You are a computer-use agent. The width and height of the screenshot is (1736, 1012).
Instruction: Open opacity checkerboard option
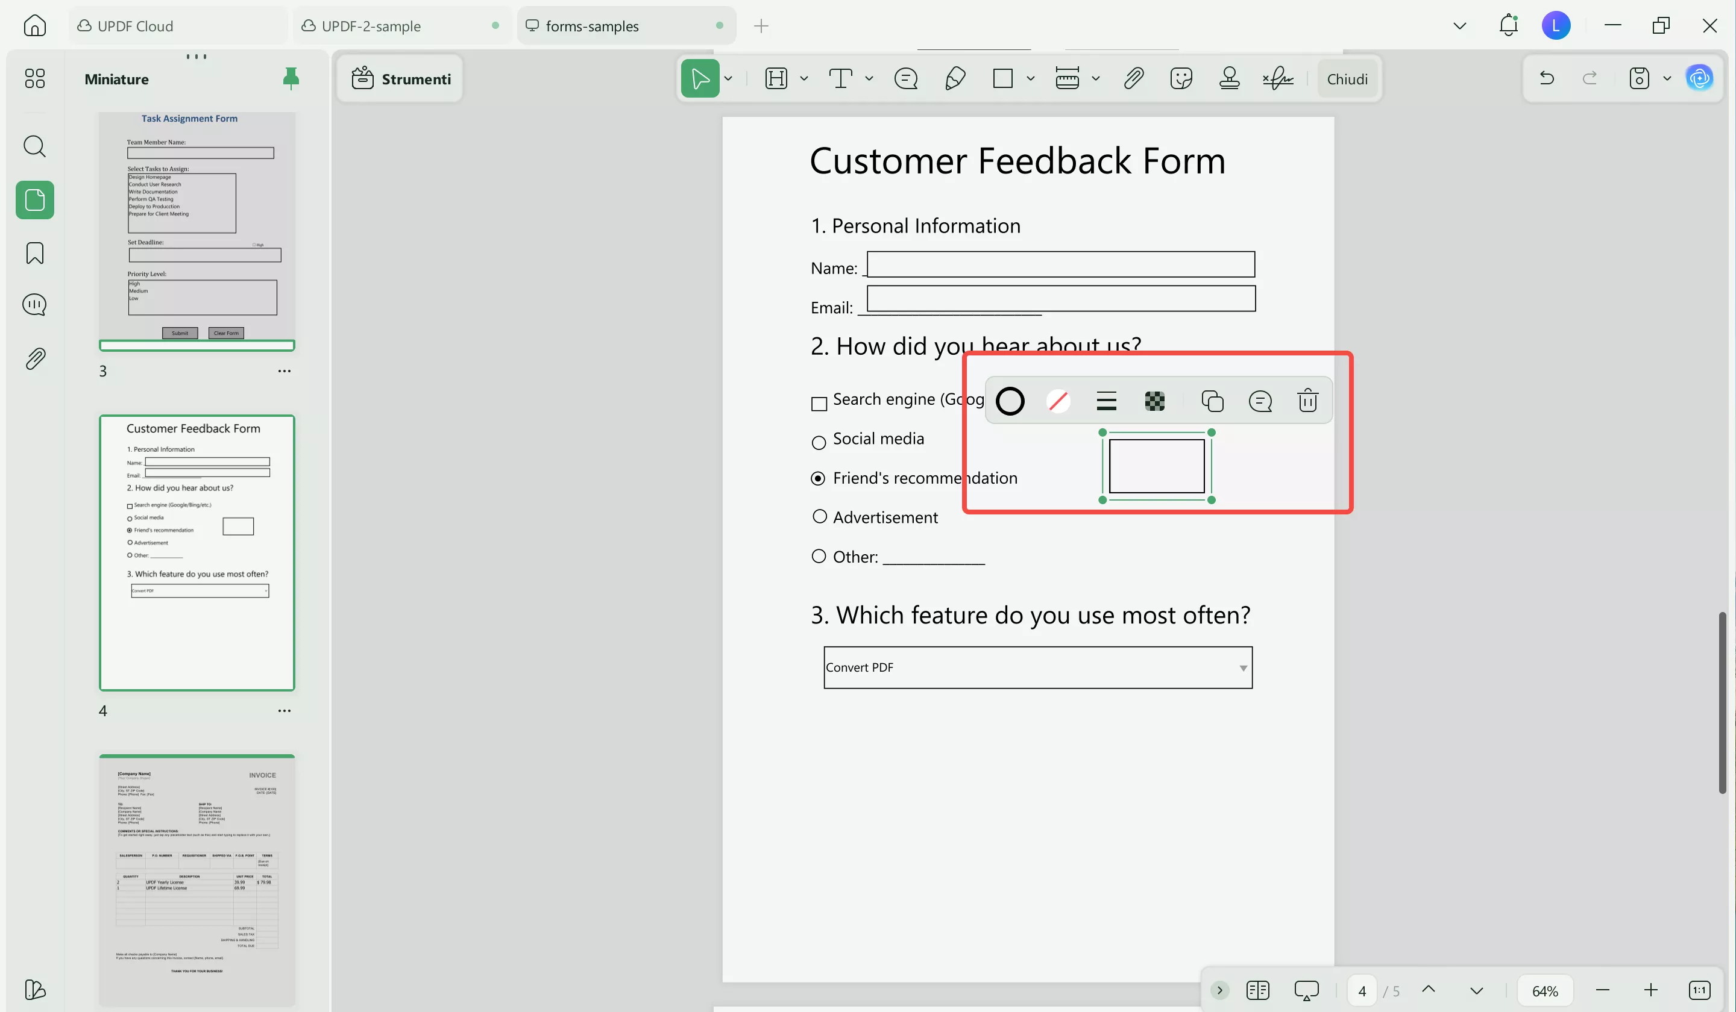1154,401
